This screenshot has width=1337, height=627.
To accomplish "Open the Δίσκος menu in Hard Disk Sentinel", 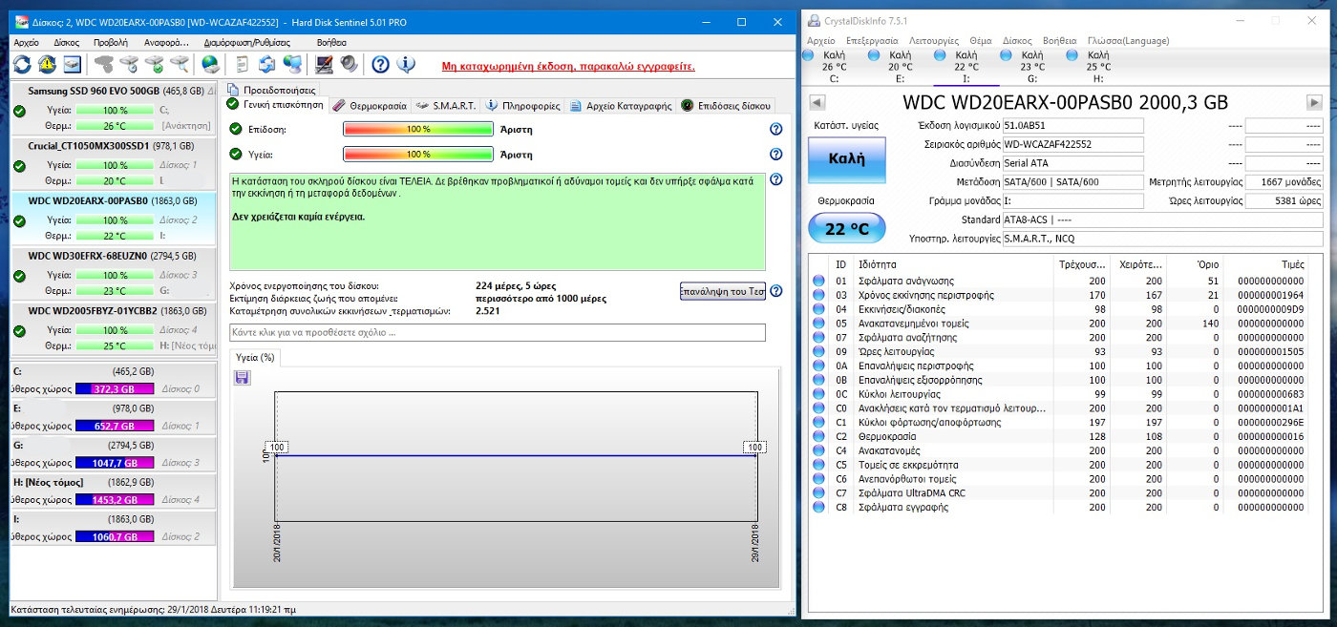I will 67,42.
